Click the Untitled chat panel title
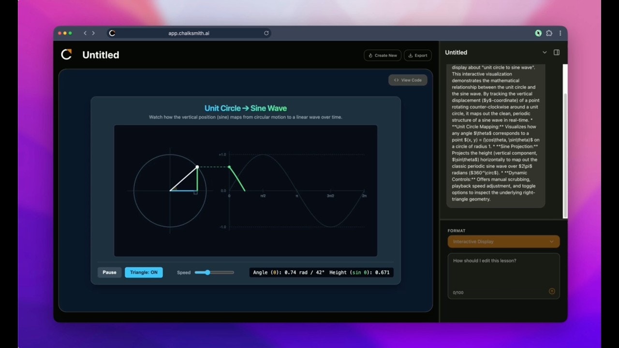Image resolution: width=619 pixels, height=348 pixels. pyautogui.click(x=456, y=52)
